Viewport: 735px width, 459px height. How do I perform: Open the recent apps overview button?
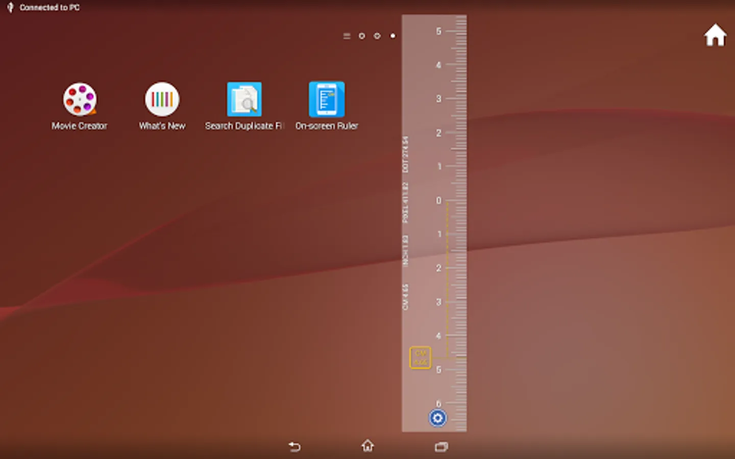[x=441, y=447]
